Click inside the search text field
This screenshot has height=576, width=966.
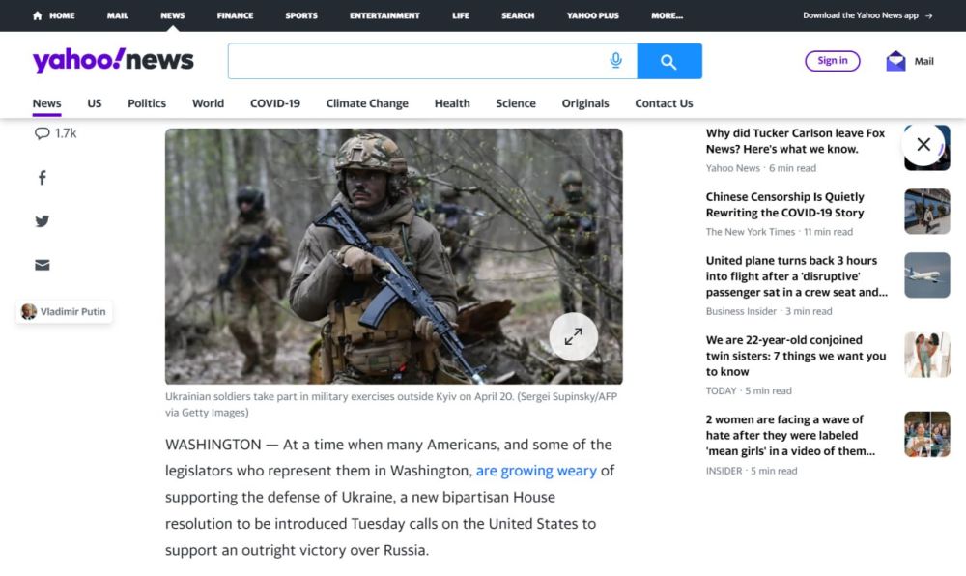[415, 61]
